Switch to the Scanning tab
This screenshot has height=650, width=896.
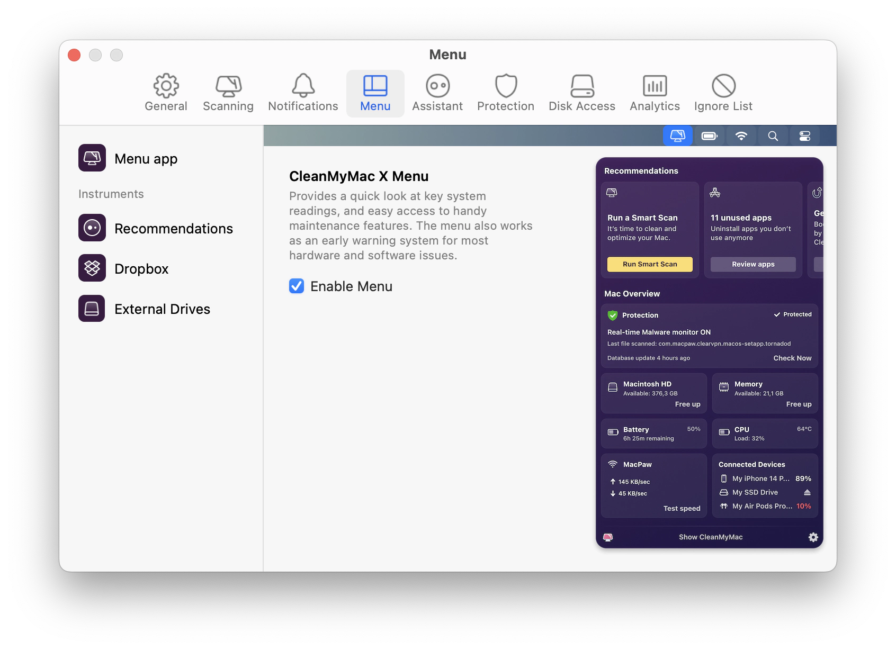click(x=228, y=93)
